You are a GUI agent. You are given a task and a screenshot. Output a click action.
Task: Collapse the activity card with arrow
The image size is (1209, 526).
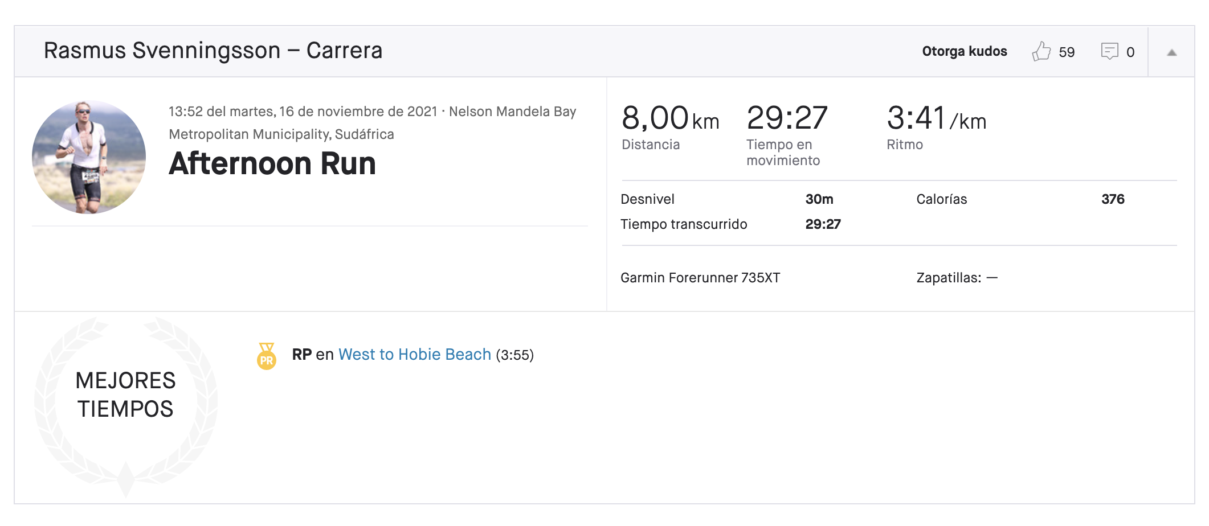[x=1171, y=52]
